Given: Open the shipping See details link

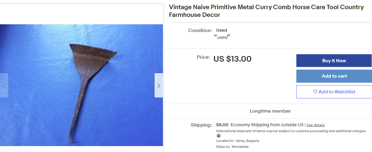Looking at the screenshot, I should tap(315, 125).
